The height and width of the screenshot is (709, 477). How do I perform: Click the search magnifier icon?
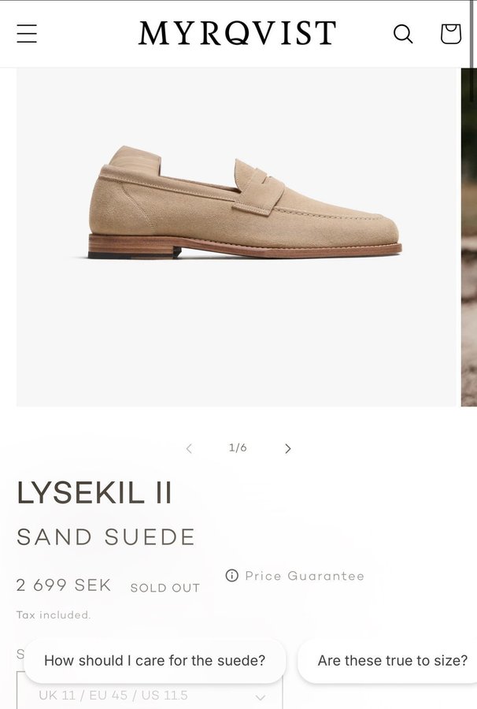(403, 34)
